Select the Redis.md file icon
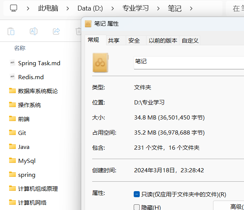This screenshot has height=210, width=244. pyautogui.click(x=12, y=77)
